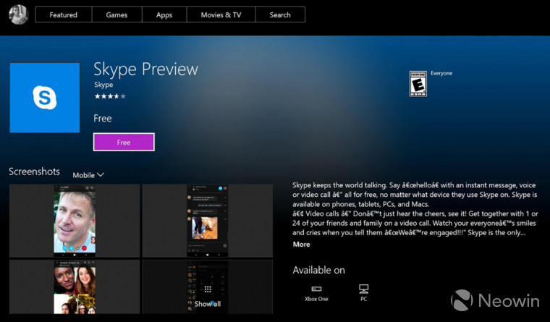Image resolution: width=550 pixels, height=322 pixels.
Task: Click the Skype Preview app logo tile
Action: (45, 98)
